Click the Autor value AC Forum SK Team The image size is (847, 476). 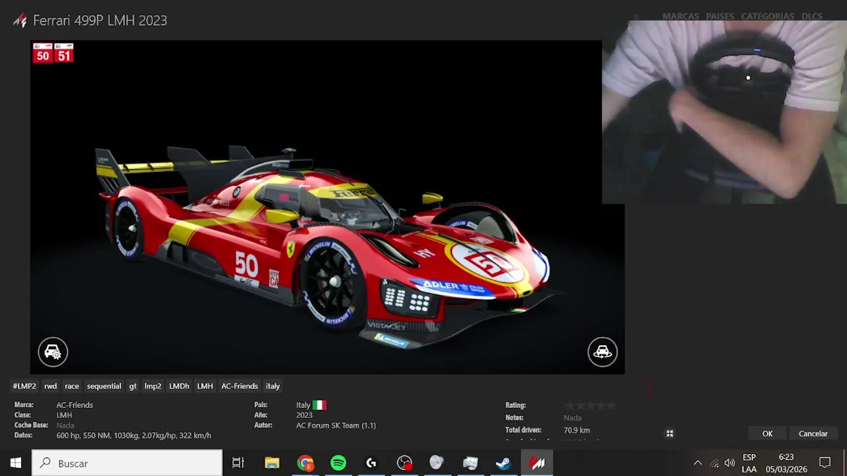tap(335, 425)
